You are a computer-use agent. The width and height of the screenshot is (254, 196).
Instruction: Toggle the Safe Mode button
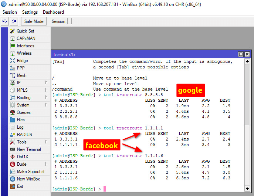point(34,21)
